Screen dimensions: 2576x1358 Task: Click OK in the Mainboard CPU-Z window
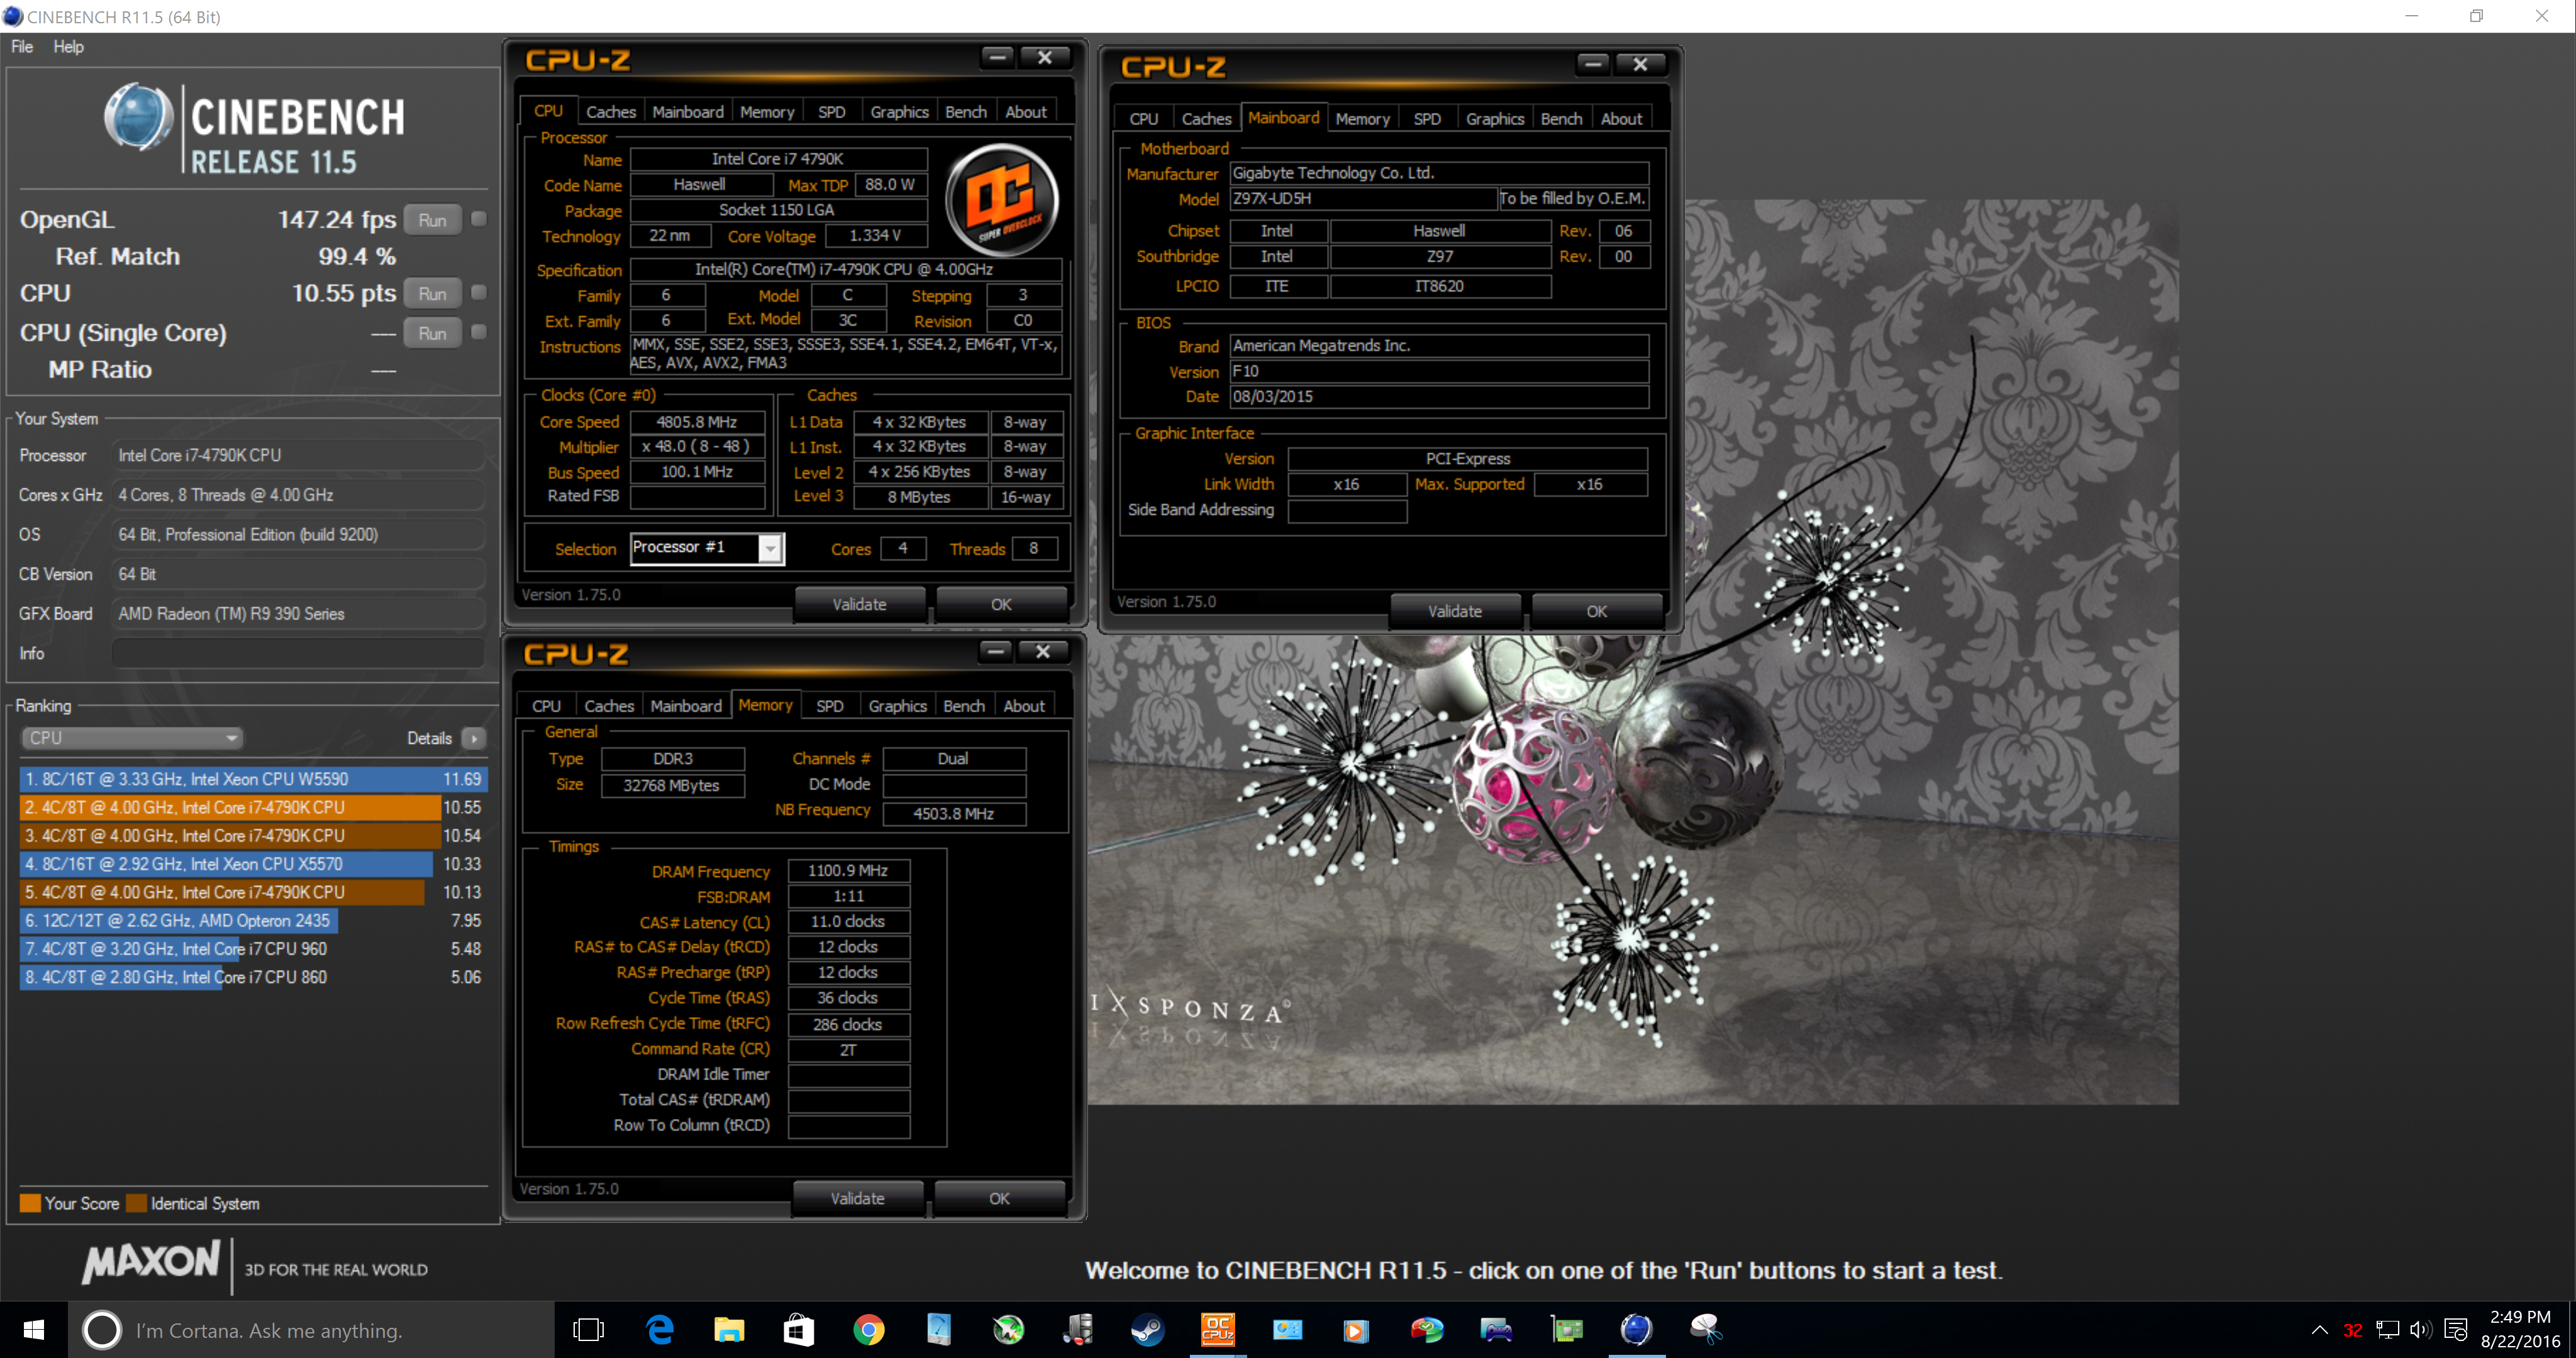click(x=1597, y=611)
